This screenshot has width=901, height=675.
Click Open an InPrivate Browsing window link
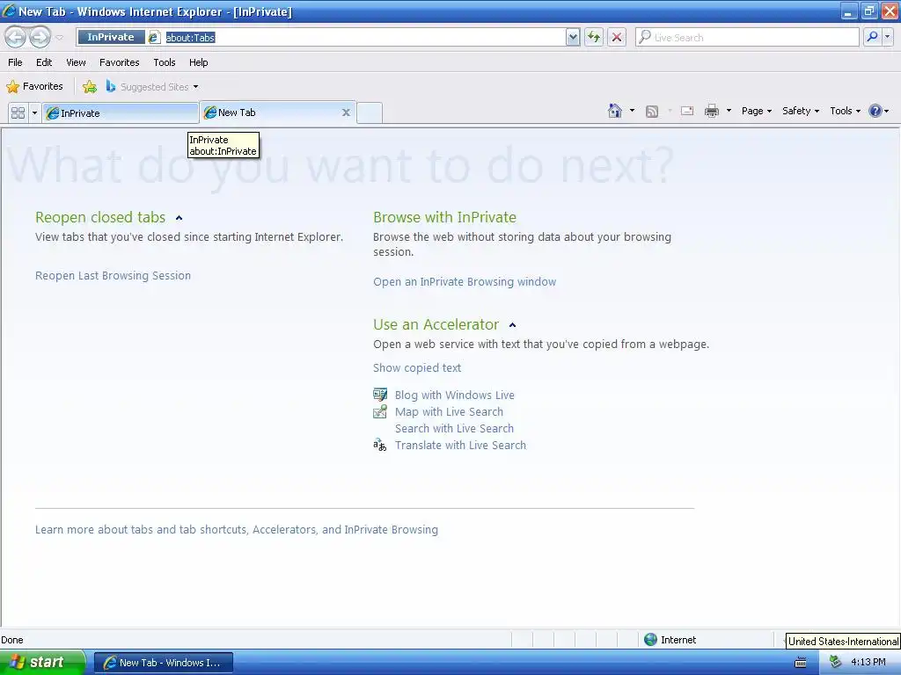(x=465, y=282)
